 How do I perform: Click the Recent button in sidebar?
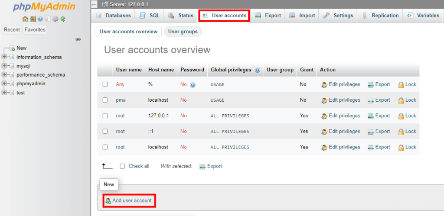tap(12, 30)
